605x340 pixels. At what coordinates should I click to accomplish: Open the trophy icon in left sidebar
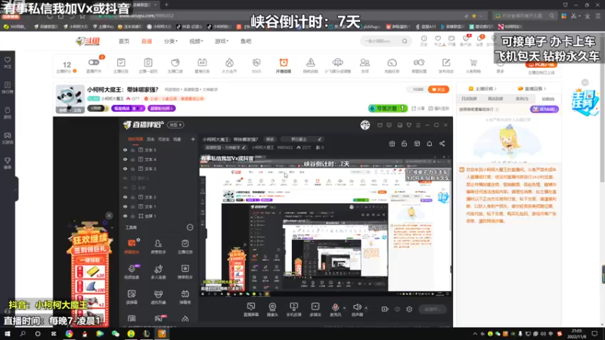click(x=8, y=163)
